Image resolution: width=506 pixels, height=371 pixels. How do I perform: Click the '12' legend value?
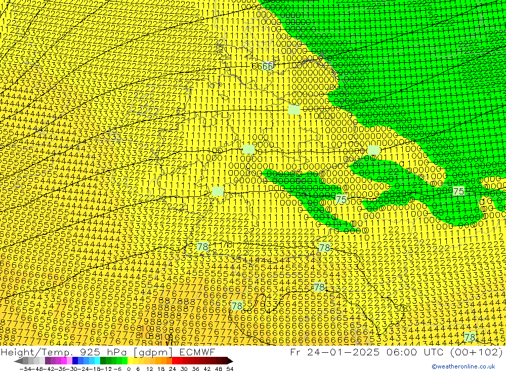pos(149,369)
